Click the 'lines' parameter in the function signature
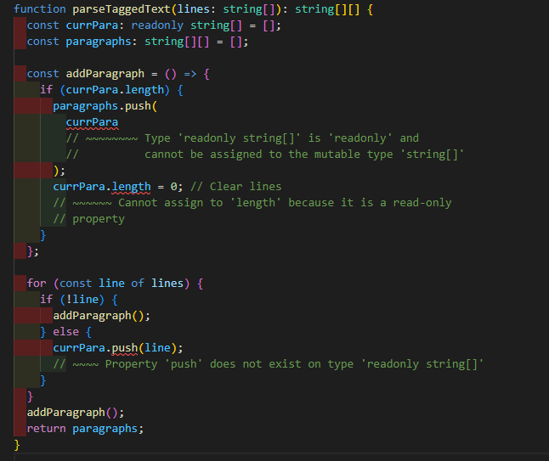This screenshot has height=461, width=549. (x=193, y=9)
